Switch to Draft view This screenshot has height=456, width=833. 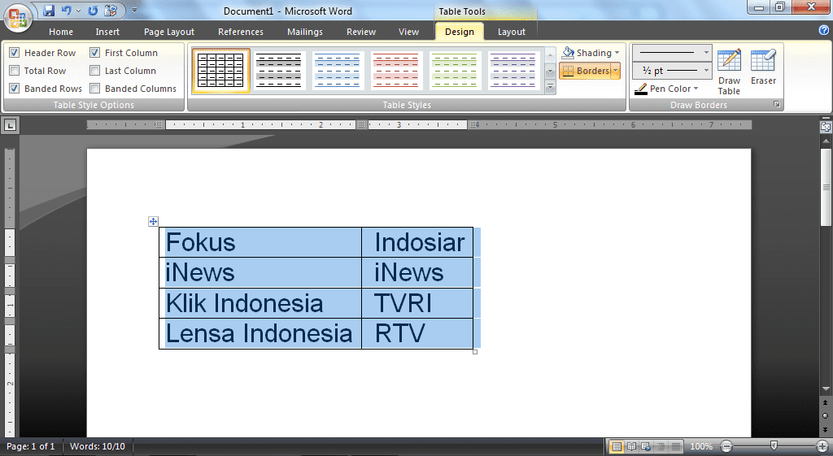pos(675,446)
